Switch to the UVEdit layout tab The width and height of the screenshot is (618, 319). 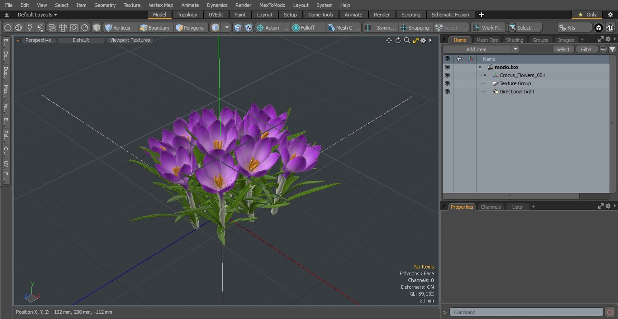[216, 15]
